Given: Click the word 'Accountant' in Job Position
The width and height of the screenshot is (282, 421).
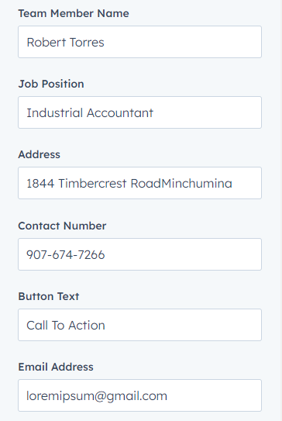Looking at the screenshot, I should [x=120, y=112].
